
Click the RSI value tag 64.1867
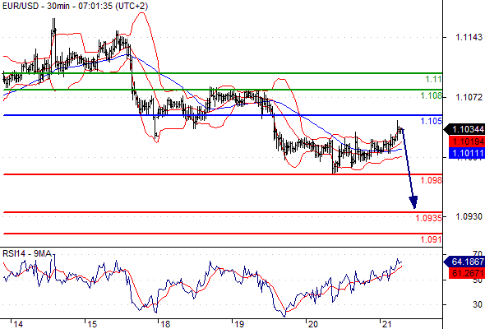(464, 262)
